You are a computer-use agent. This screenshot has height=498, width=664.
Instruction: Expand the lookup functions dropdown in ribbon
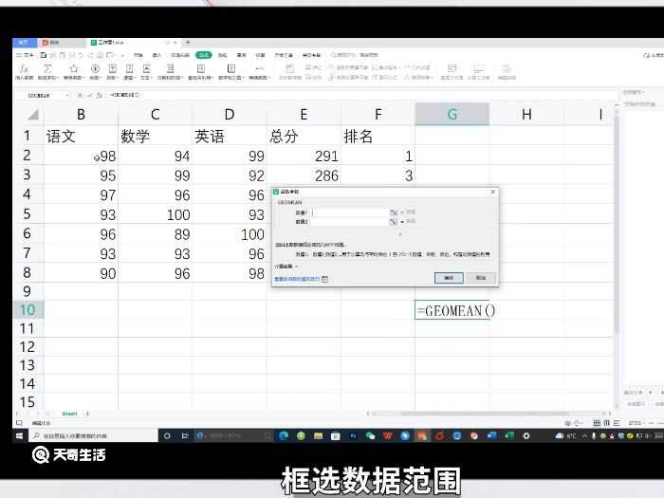[200, 71]
